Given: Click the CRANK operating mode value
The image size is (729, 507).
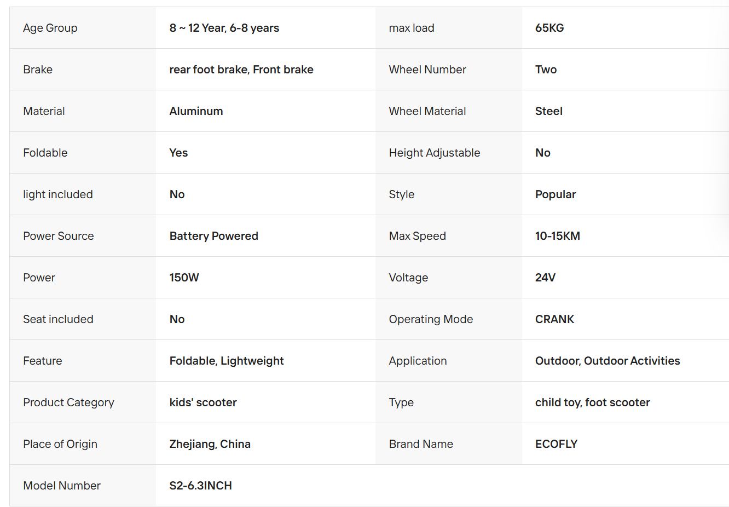Looking at the screenshot, I should (x=555, y=319).
